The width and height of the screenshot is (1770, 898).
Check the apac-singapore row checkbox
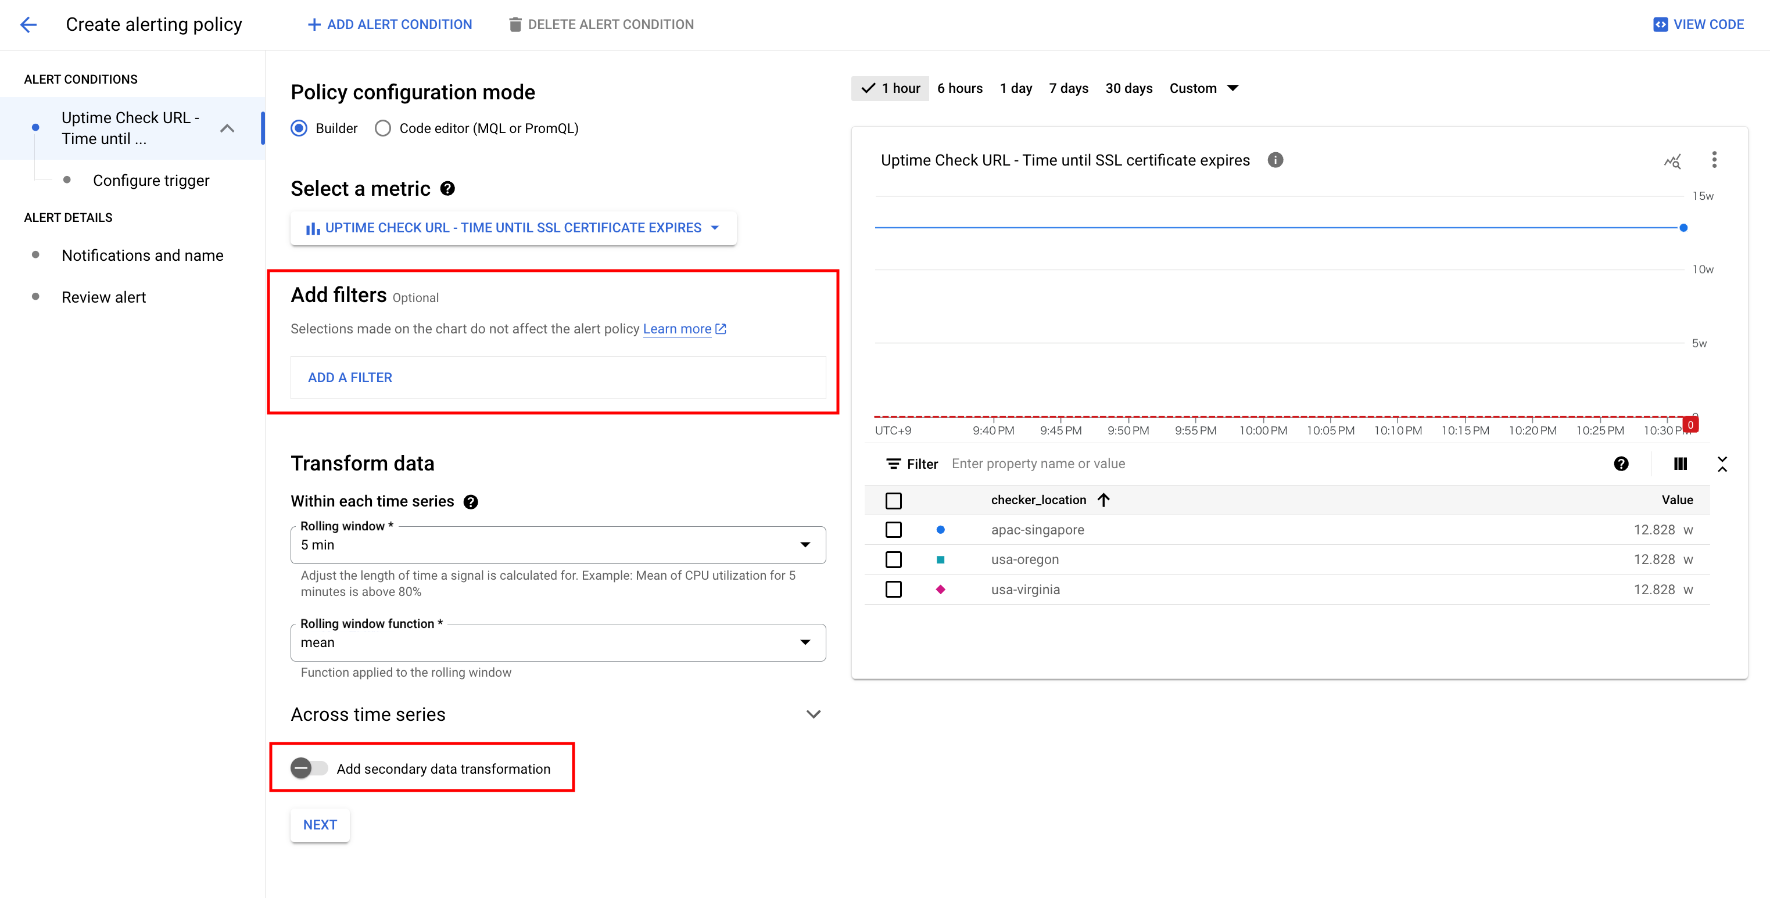coord(893,530)
